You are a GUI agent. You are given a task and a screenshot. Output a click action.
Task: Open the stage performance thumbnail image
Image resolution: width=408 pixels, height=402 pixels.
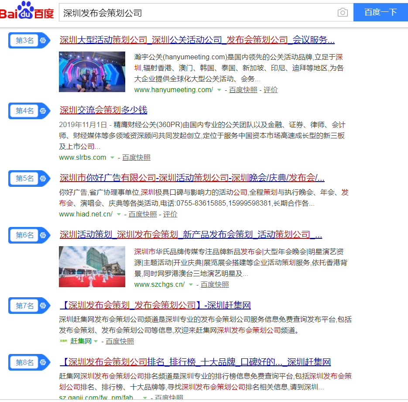92,72
